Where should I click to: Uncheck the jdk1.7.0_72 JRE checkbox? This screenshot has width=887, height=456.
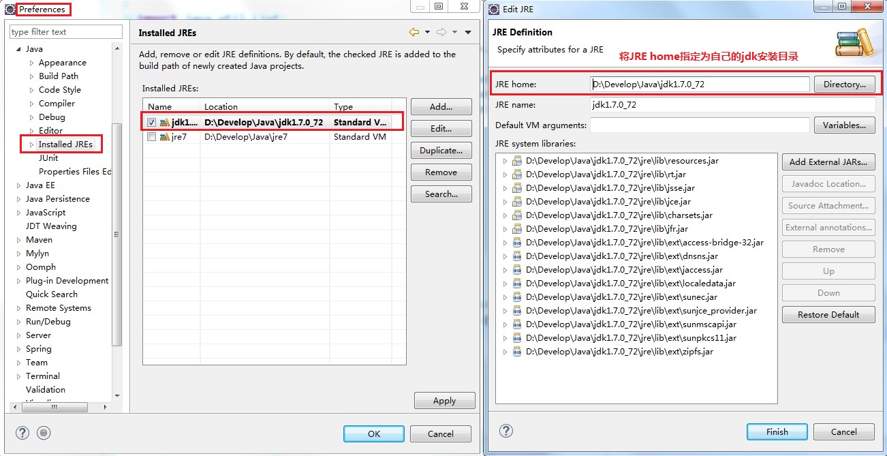click(152, 123)
